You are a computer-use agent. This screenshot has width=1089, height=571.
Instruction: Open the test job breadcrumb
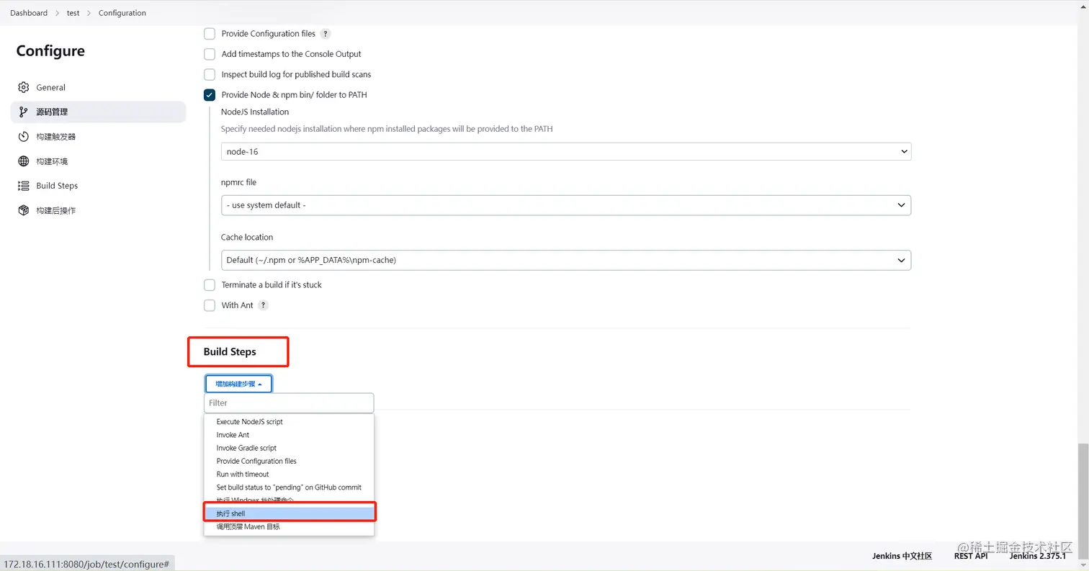[x=73, y=13]
